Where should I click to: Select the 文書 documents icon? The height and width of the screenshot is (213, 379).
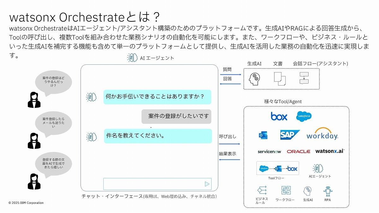pyautogui.click(x=280, y=79)
